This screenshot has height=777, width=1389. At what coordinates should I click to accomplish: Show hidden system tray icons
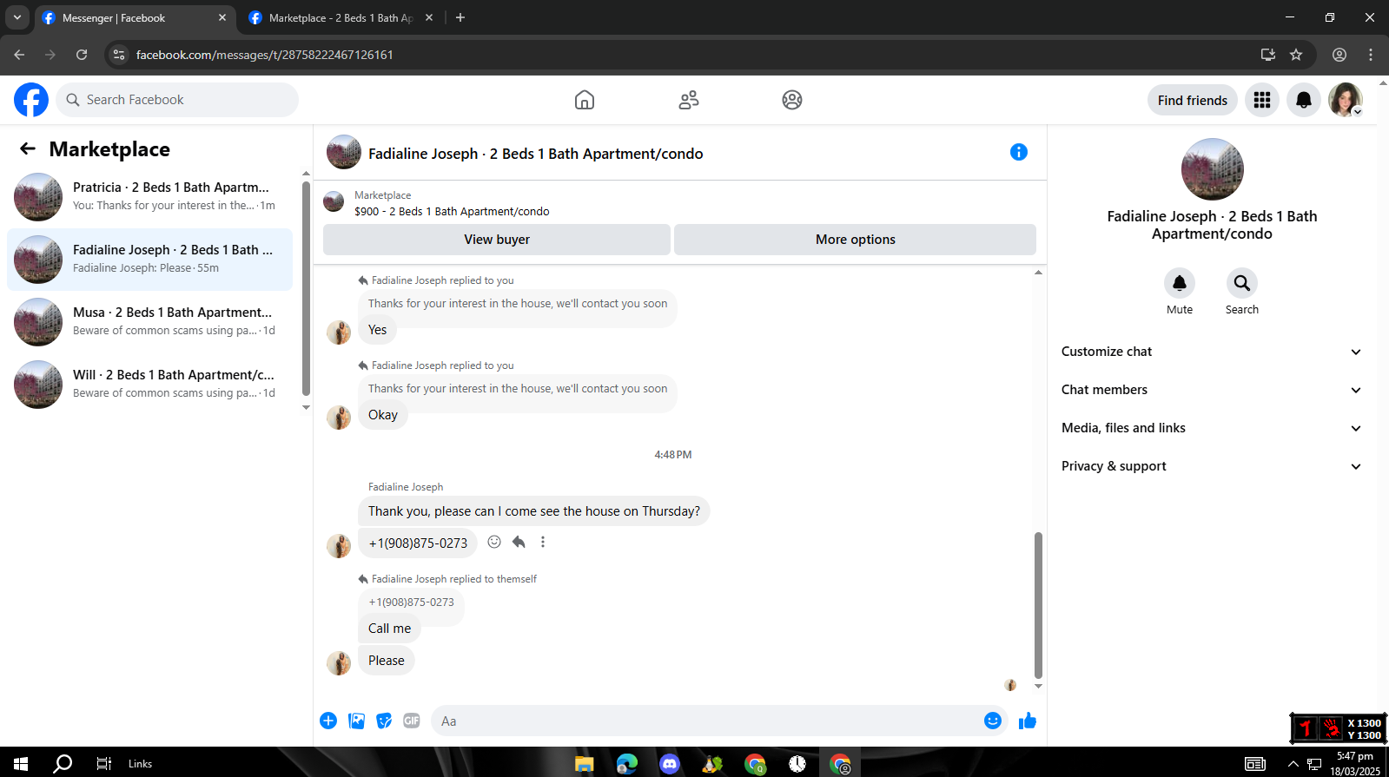pyautogui.click(x=1293, y=764)
